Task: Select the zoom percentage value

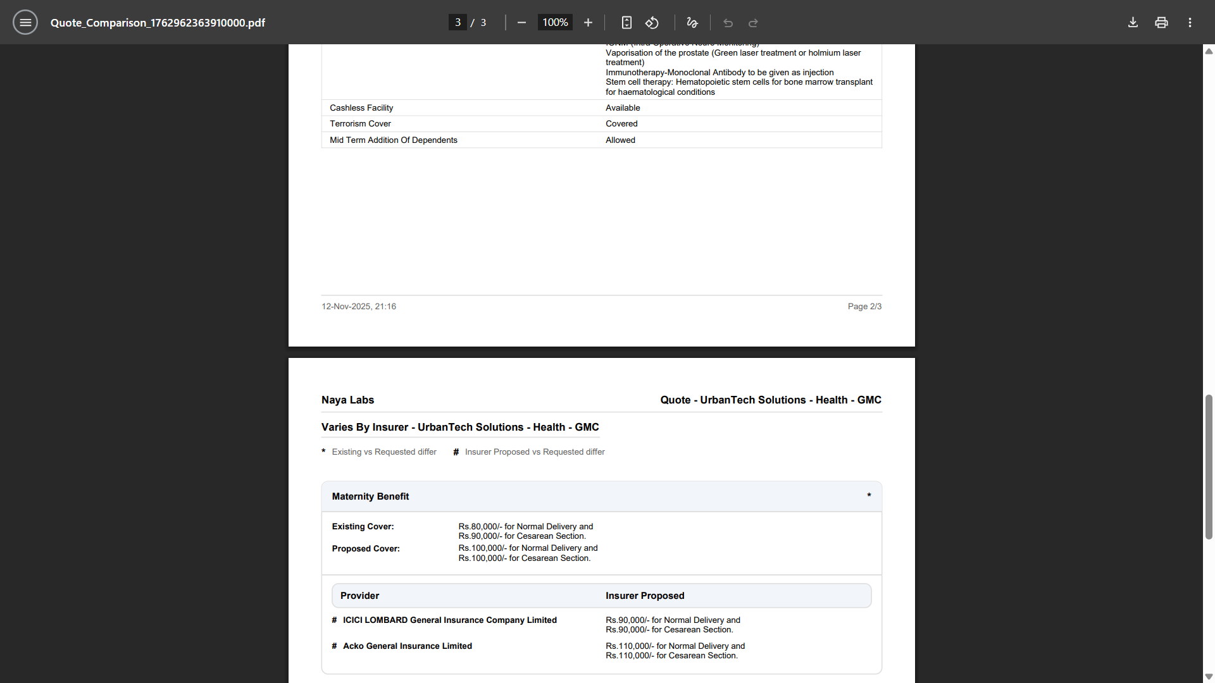Action: pos(554,22)
